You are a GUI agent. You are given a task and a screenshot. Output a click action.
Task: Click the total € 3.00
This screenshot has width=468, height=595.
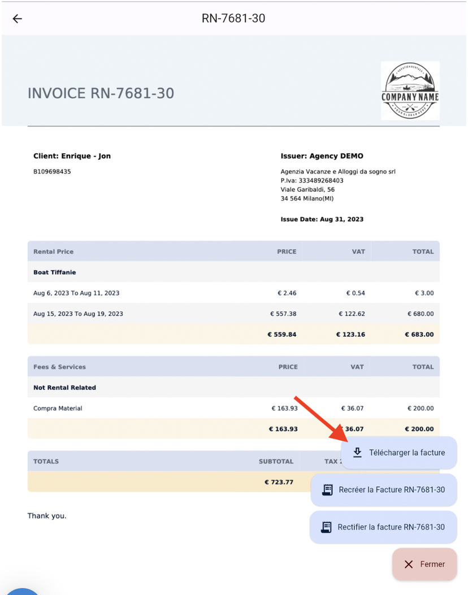coord(424,293)
